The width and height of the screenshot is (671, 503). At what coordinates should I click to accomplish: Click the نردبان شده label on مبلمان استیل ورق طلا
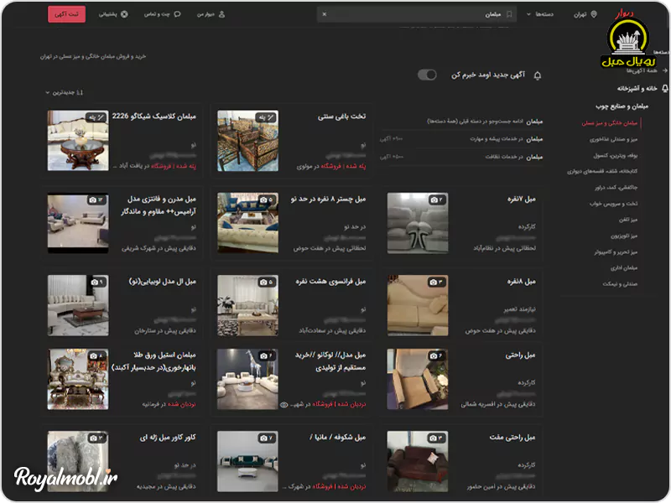[182, 405]
